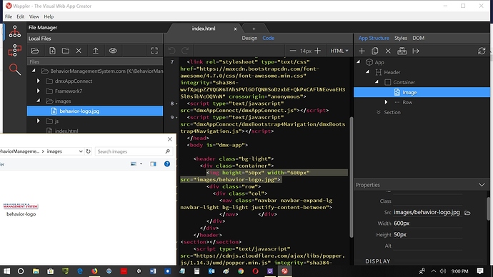The width and height of the screenshot is (493, 277).
Task: Browse for image using Src folder icon
Action: (467, 213)
